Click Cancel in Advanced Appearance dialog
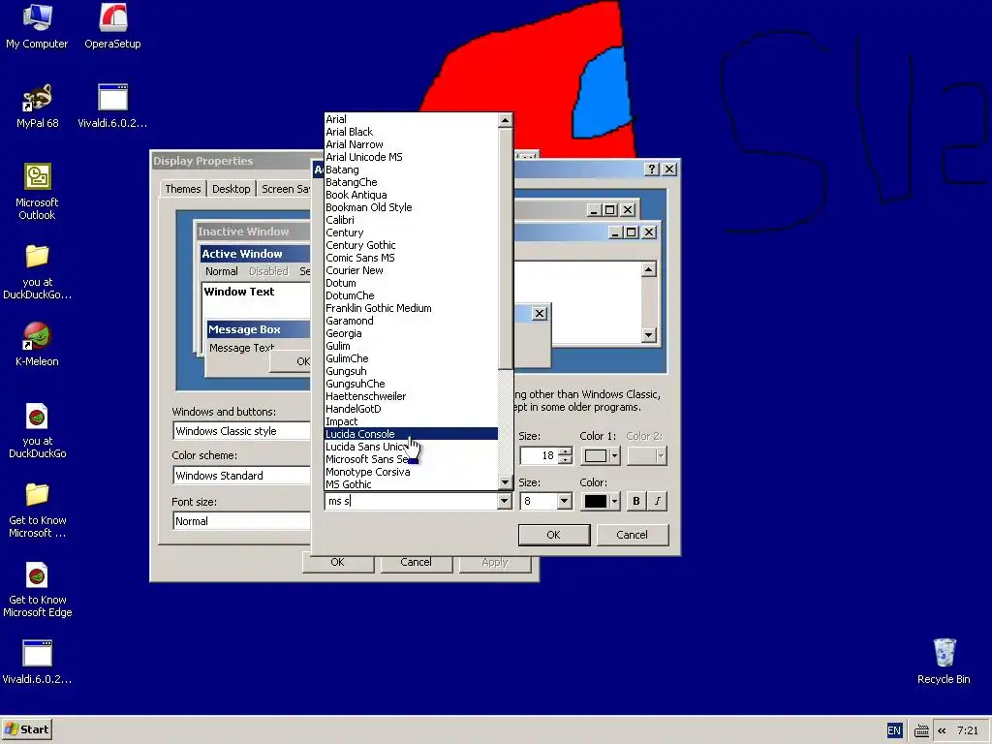Viewport: 992px width, 744px height. (632, 535)
